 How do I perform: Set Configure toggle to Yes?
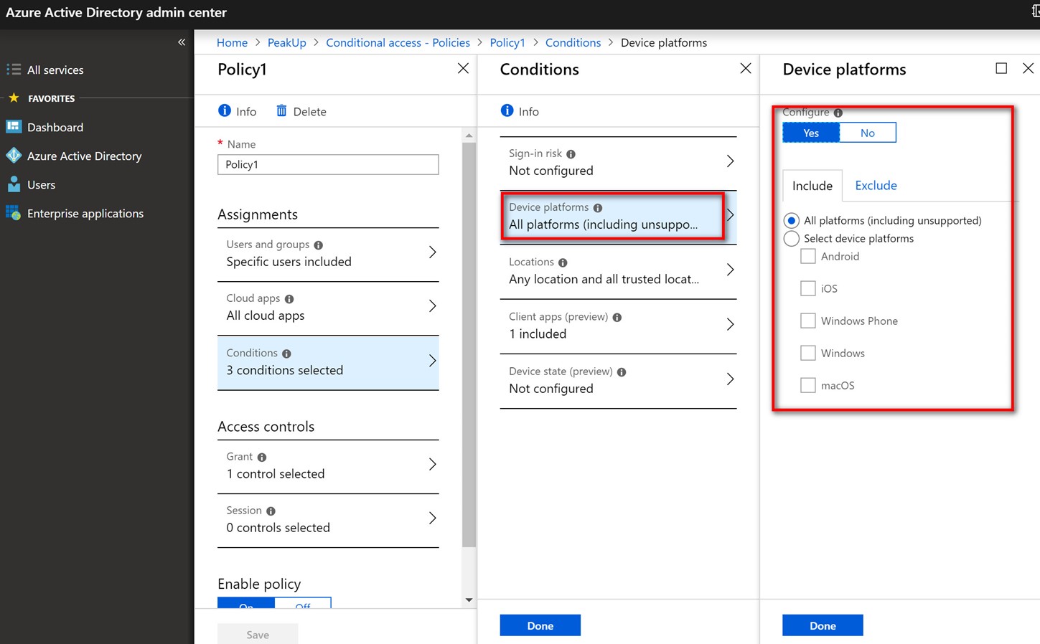(811, 133)
